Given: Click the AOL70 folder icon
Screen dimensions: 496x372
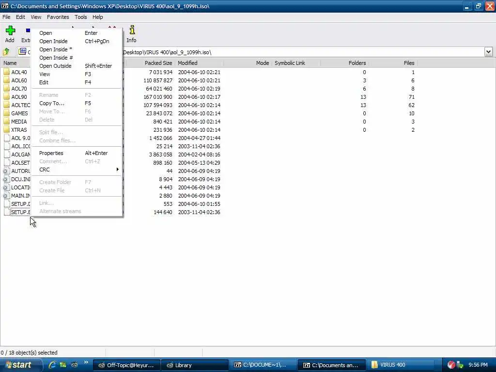Looking at the screenshot, I should [x=7, y=88].
